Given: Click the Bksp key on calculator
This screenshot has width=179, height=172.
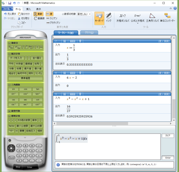Looking at the screenshot, I should click(18, 167).
